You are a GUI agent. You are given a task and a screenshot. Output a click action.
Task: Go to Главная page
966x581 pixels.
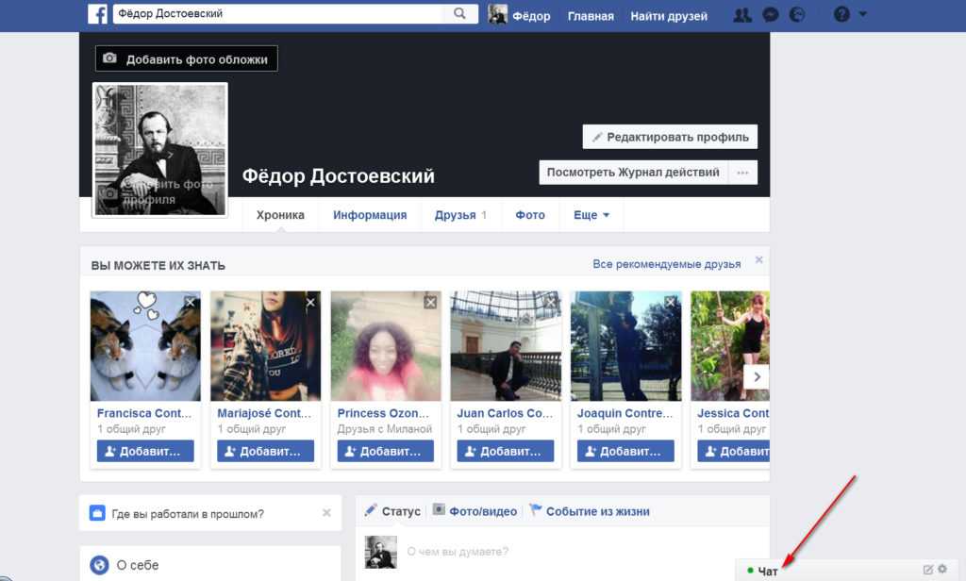point(591,17)
